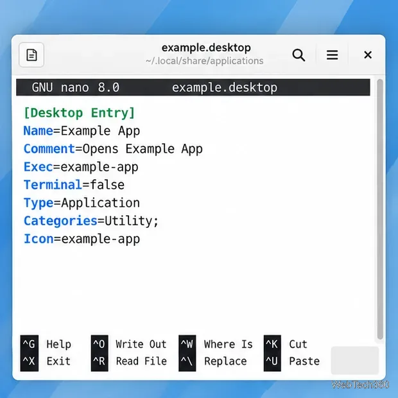Click the window title example.desktop
Screen dimensions: 398x398
(206, 48)
